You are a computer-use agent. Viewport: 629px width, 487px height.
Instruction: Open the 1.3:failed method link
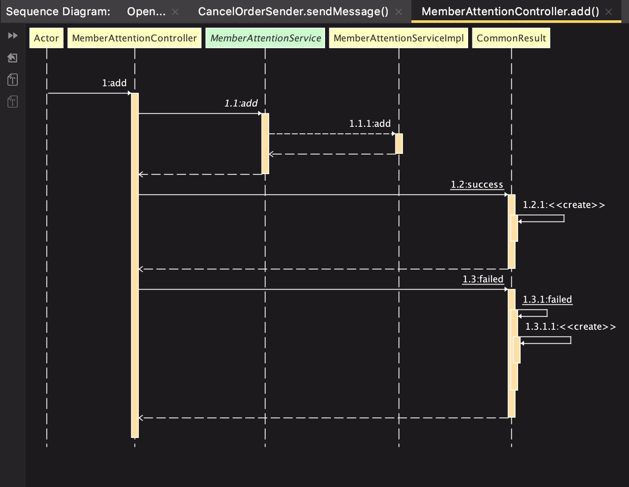(x=483, y=279)
